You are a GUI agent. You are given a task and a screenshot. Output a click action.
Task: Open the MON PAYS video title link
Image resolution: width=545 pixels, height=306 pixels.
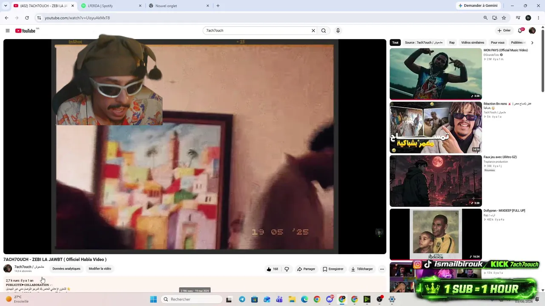(505, 50)
